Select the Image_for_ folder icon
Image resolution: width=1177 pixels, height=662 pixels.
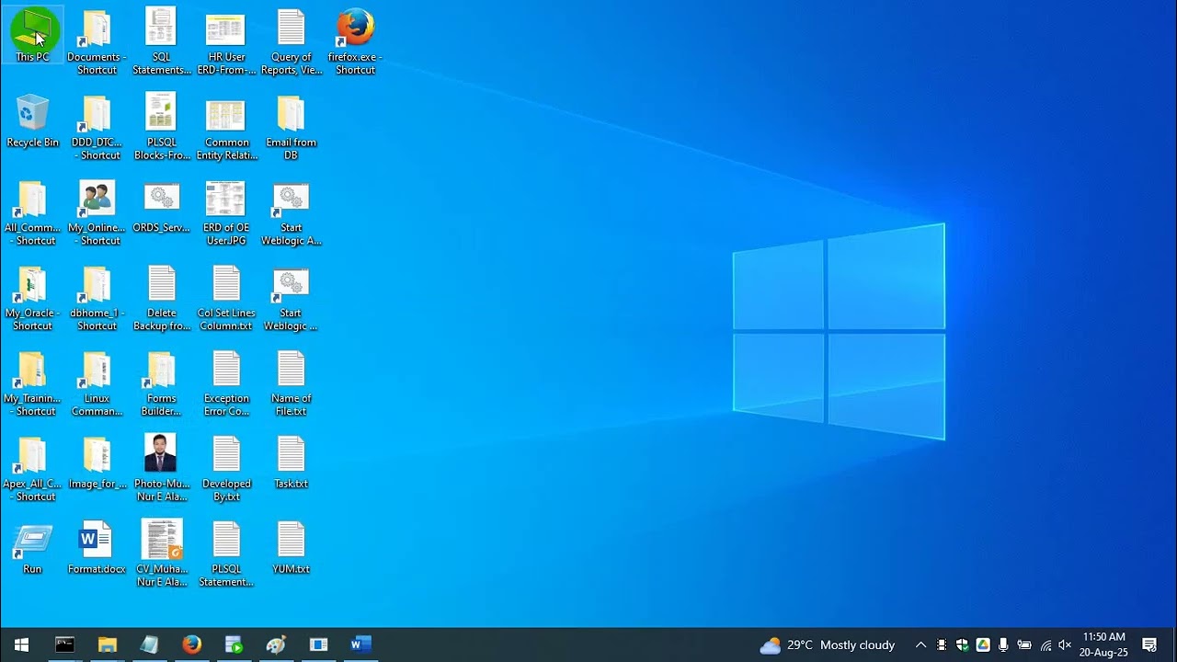coord(97,463)
